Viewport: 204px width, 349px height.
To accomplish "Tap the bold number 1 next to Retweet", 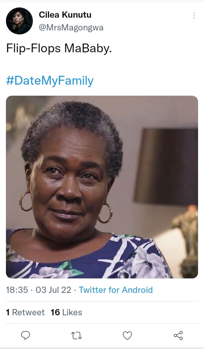I will (x=8, y=312).
